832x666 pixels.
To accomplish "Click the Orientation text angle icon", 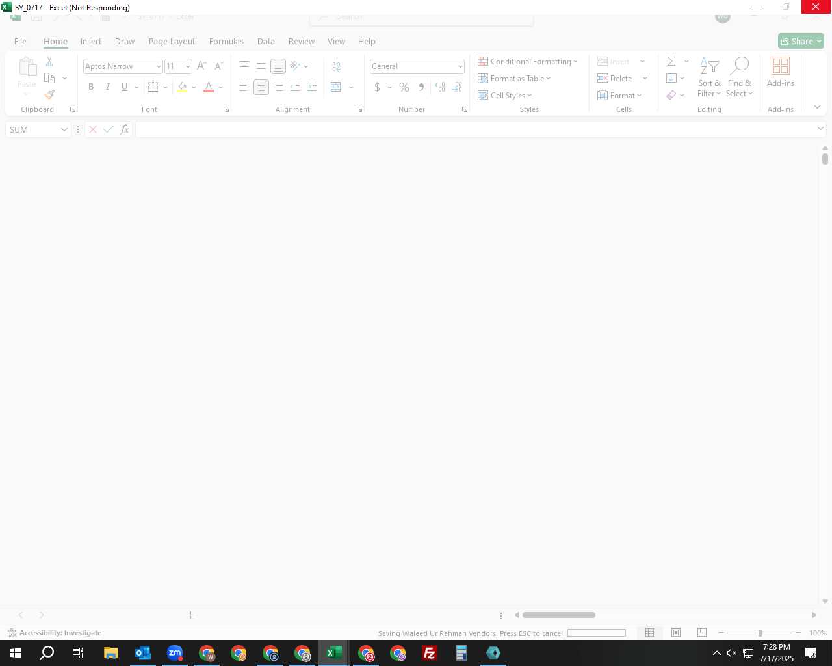I will pyautogui.click(x=296, y=66).
